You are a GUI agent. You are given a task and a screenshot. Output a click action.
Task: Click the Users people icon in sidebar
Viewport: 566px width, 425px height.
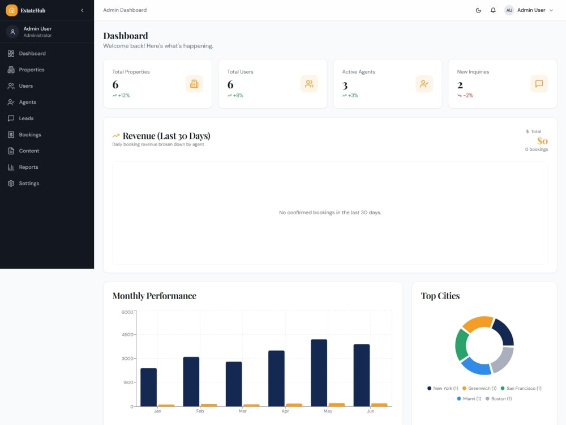coord(11,86)
